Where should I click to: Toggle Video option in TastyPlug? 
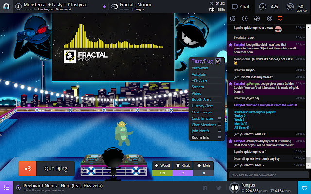pos(196,93)
